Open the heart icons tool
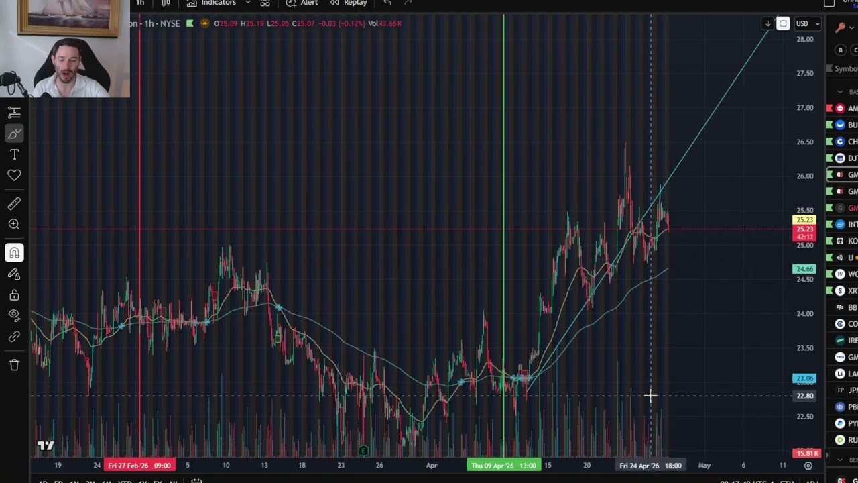 click(14, 176)
